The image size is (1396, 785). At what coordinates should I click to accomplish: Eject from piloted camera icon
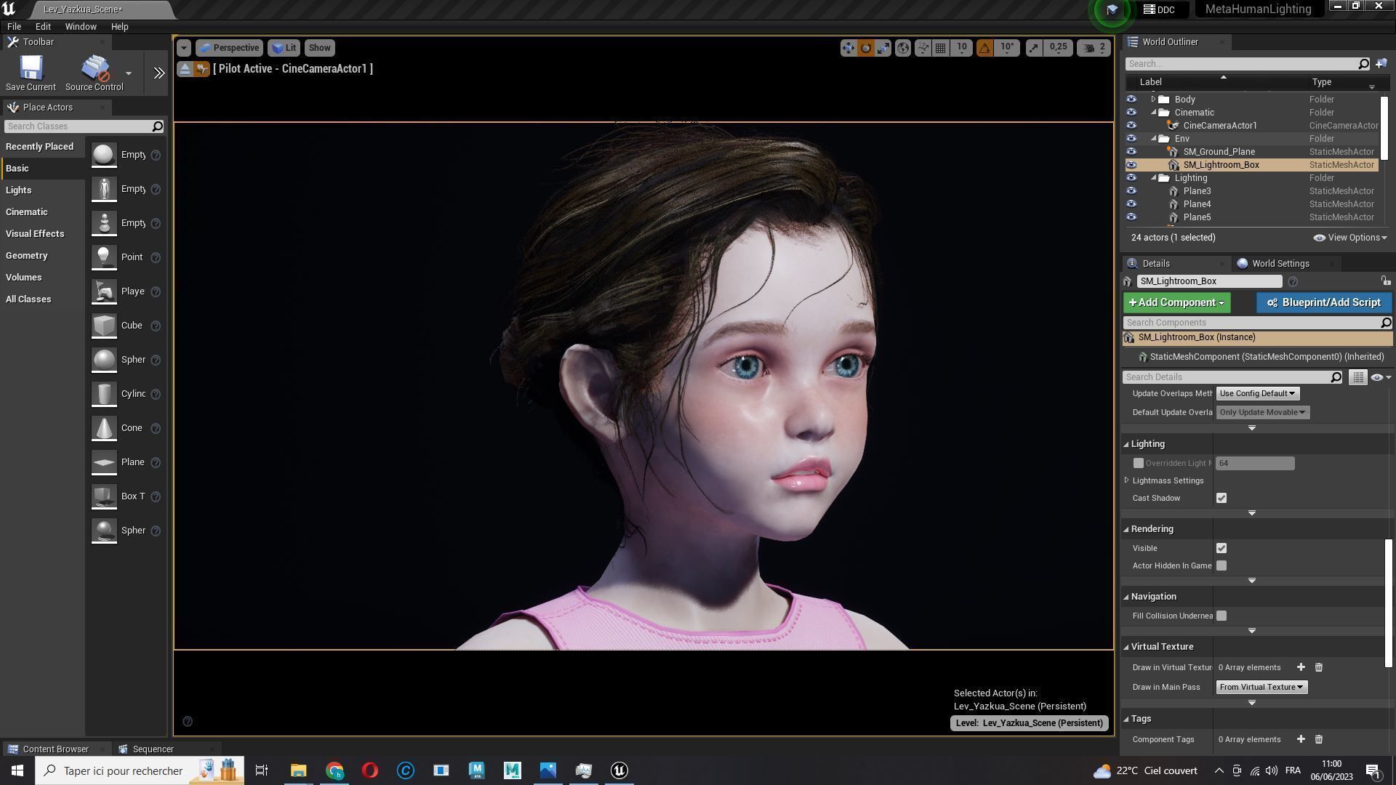coord(185,69)
